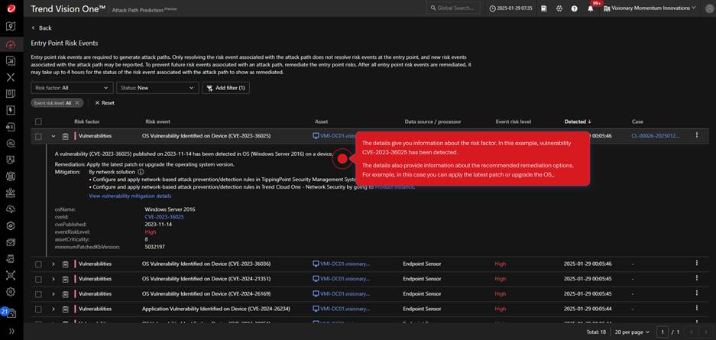Open the XDR Threat Investigation X icon in sidebar
The image size is (716, 340).
tap(11, 77)
